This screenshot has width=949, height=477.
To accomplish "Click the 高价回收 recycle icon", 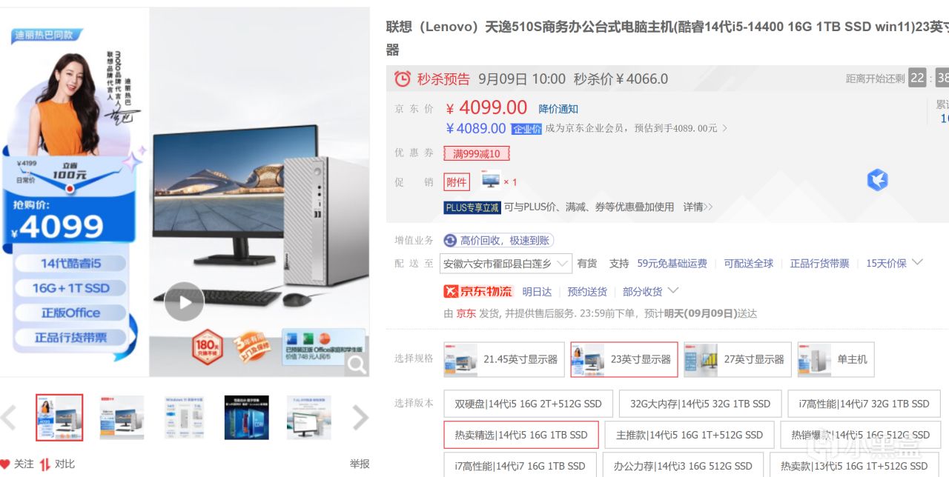I will [x=450, y=241].
